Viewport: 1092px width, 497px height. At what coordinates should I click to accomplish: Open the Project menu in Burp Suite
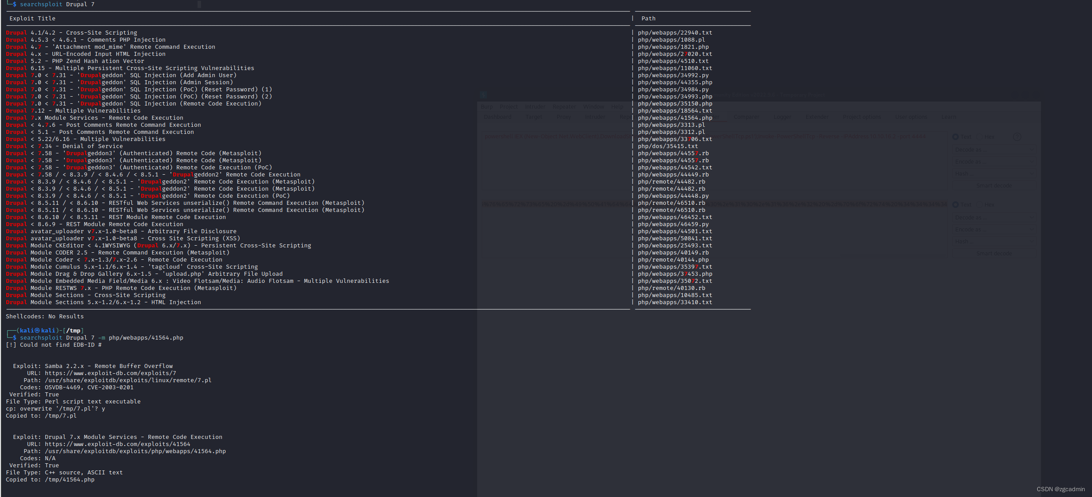pos(508,106)
